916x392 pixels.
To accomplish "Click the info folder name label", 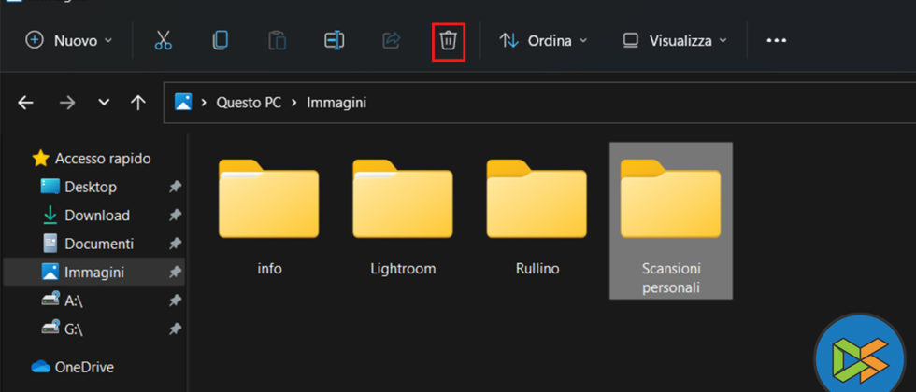I will tap(269, 269).
